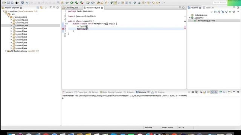Expand the JRE System Library node
This screenshot has width=241, height=135.
6,51
